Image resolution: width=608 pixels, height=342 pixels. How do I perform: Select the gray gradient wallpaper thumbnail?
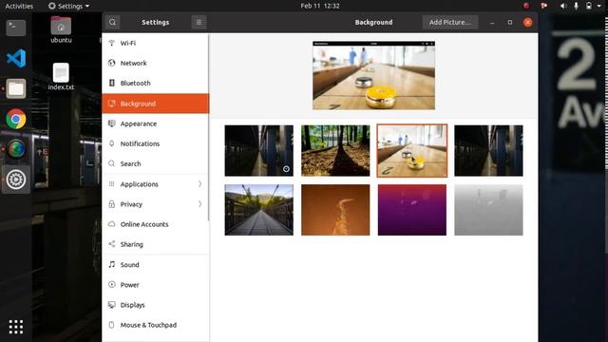click(488, 210)
